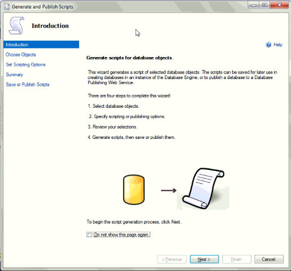Open Set Scripting Options step
Viewport: 291px width, 271px height.
pos(25,64)
